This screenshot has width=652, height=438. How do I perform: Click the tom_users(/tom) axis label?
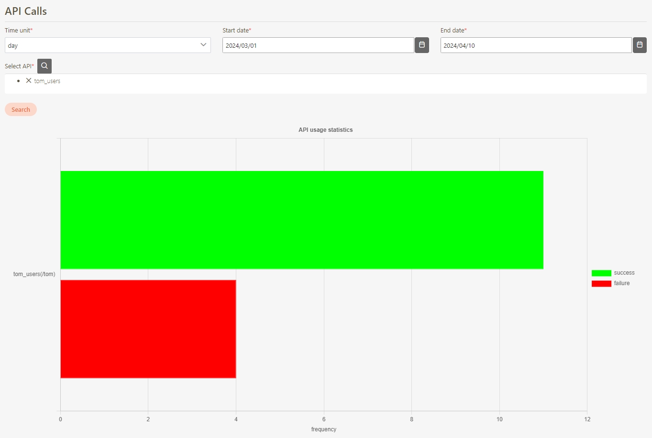tap(34, 274)
